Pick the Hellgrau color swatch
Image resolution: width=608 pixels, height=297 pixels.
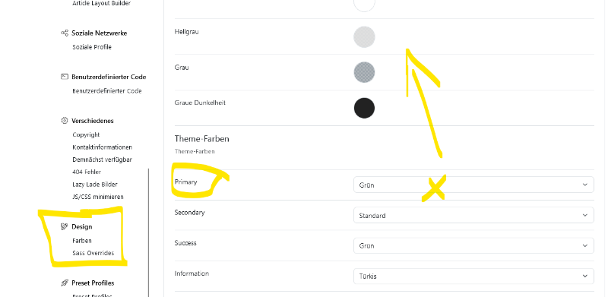point(364,36)
